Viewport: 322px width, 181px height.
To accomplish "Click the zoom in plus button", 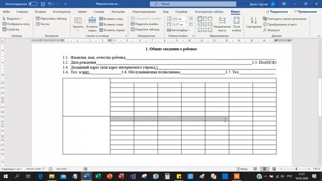I will [x=308, y=169].
